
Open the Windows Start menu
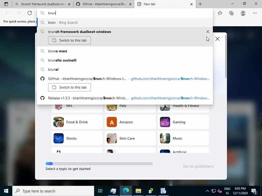pos(6,191)
